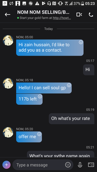Open camera from message bar
This screenshot has width=97, height=172.
click(x=91, y=164)
